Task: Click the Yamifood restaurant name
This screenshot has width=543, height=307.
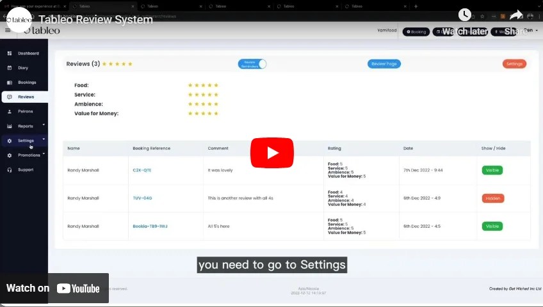Action: coord(387,31)
